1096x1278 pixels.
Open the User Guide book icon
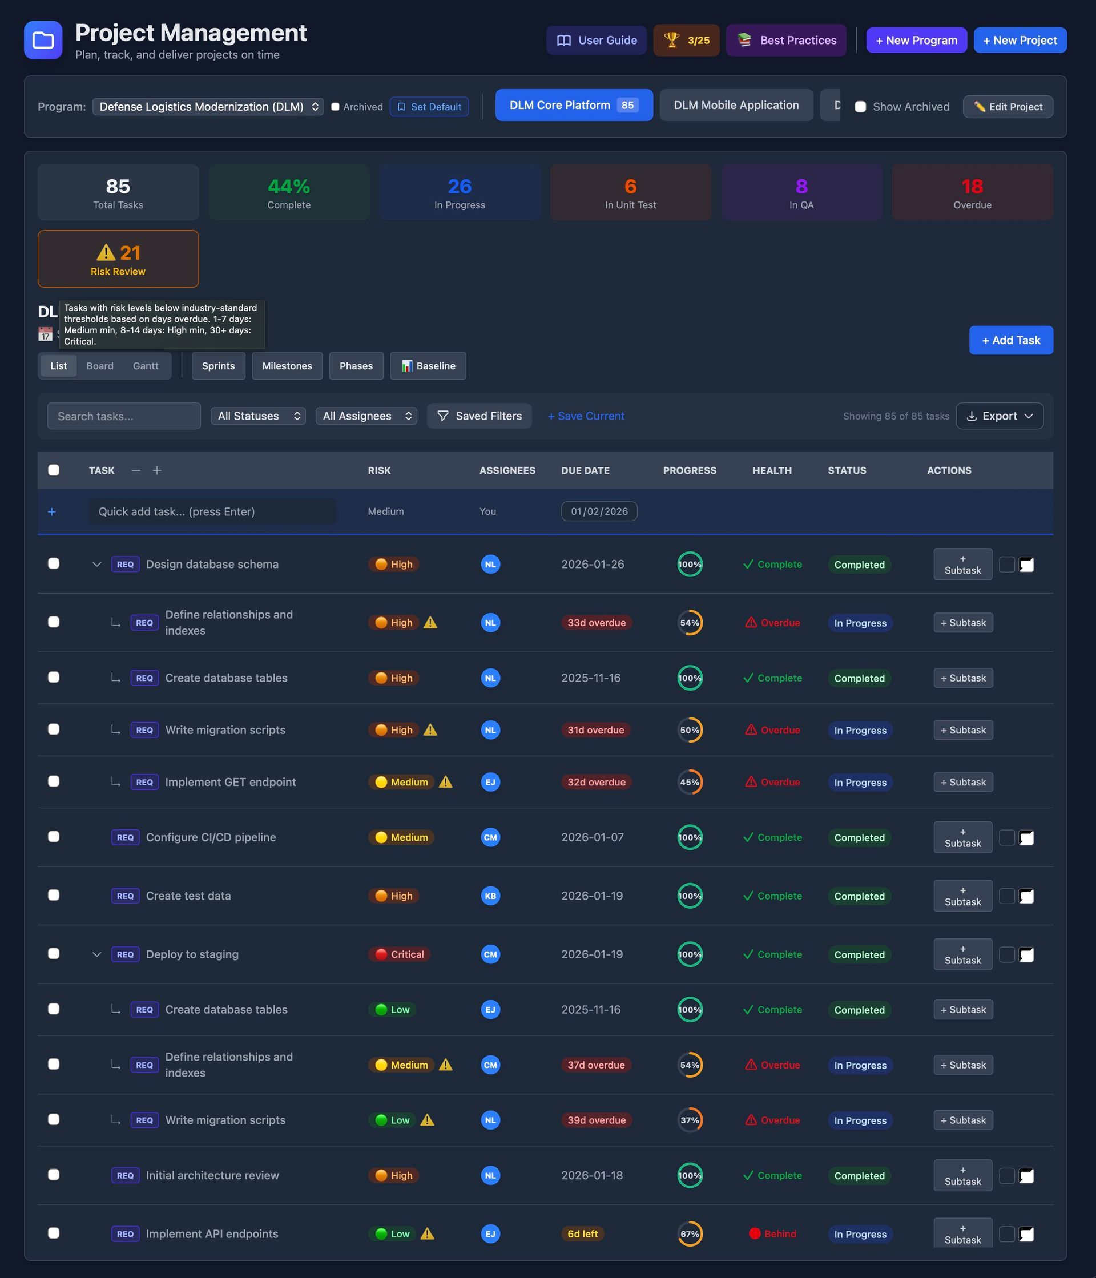point(564,40)
